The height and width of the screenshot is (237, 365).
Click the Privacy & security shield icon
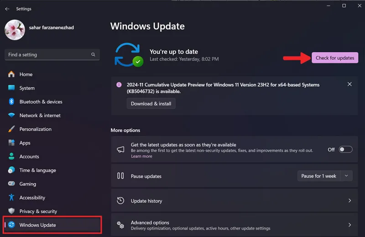[11, 211]
